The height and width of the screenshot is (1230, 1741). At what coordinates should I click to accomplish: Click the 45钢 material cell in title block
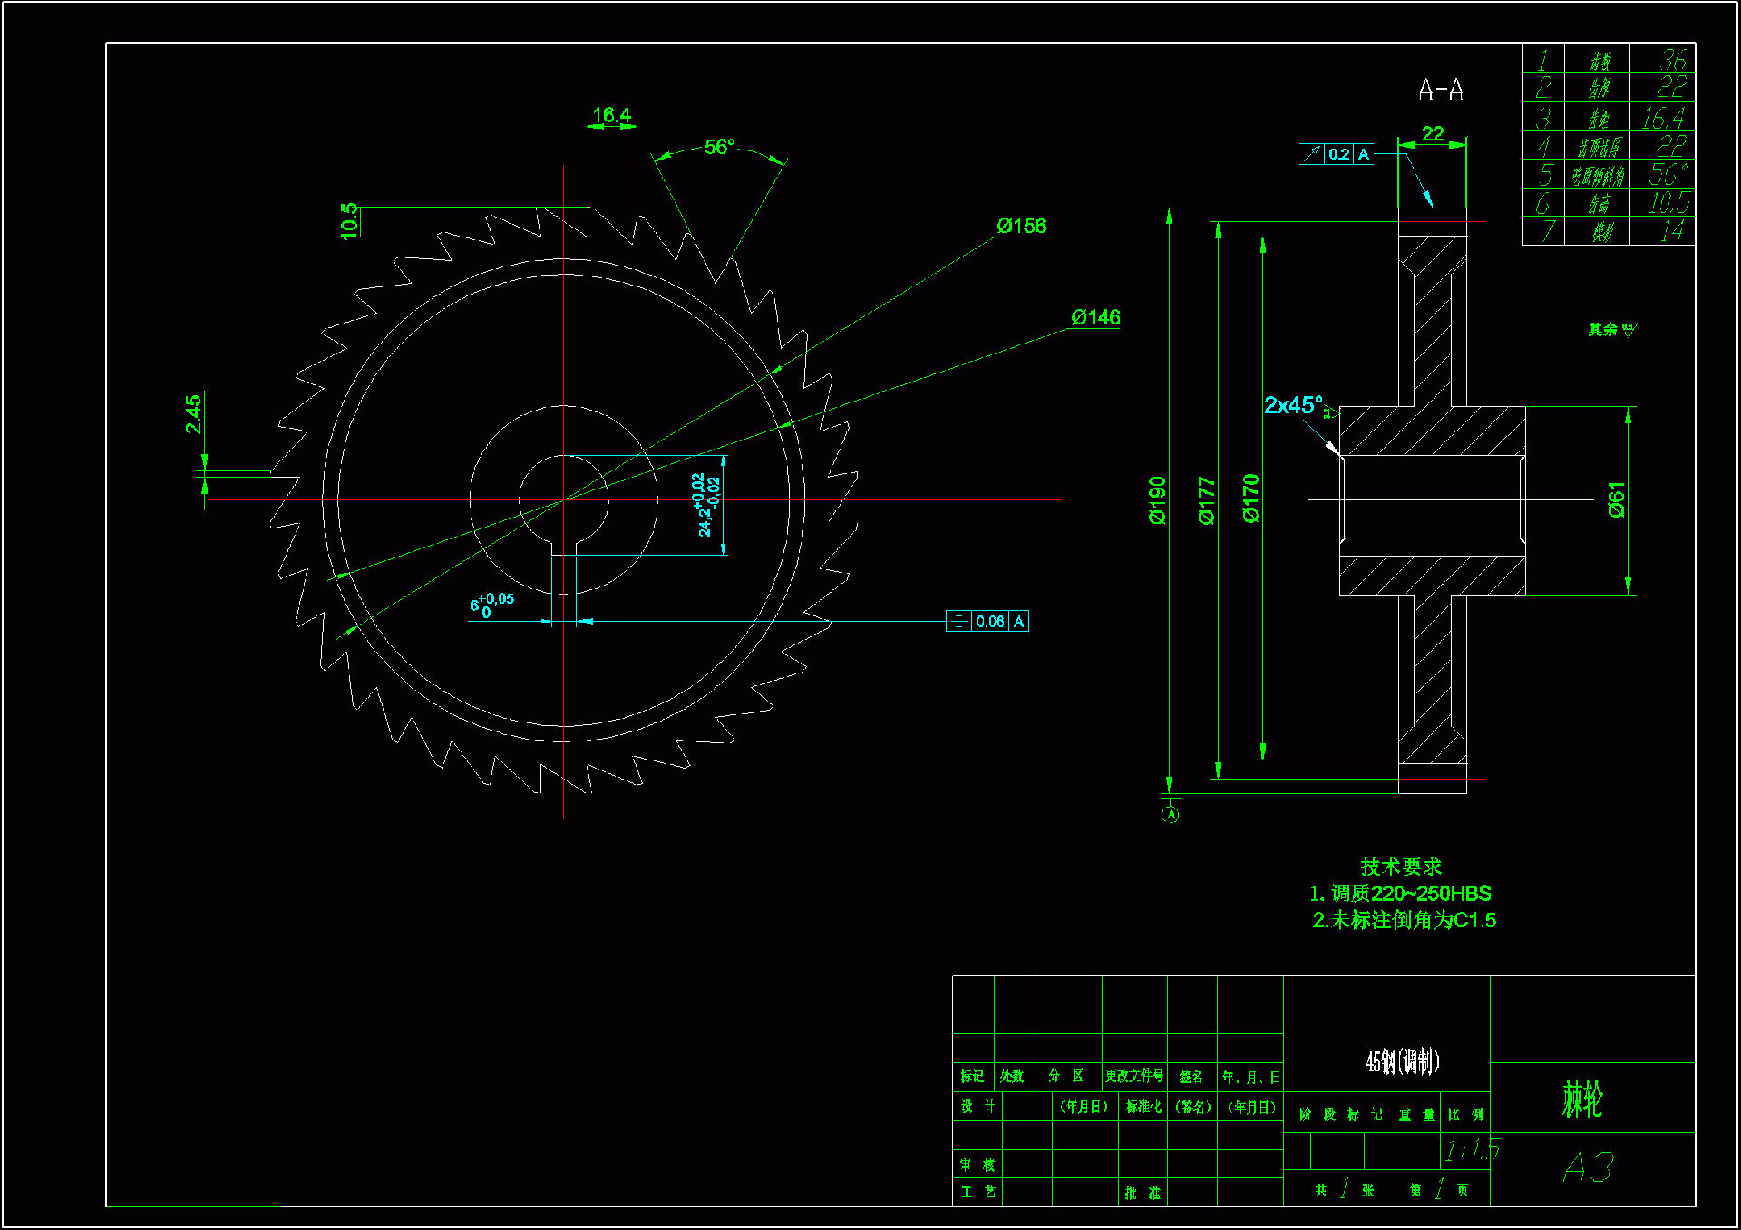(x=1402, y=1061)
